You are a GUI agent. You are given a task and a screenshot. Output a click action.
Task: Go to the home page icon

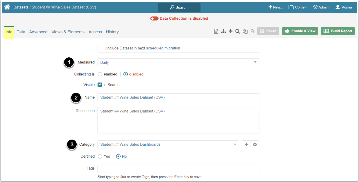pyautogui.click(x=7, y=7)
